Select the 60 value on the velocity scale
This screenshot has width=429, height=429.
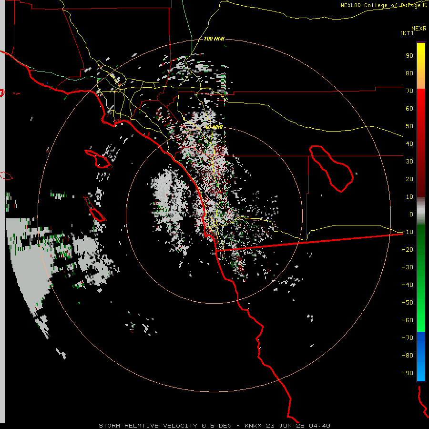click(409, 108)
